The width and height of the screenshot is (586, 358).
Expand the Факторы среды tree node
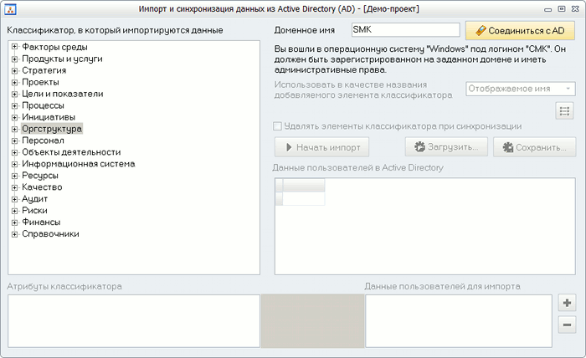pos(14,47)
